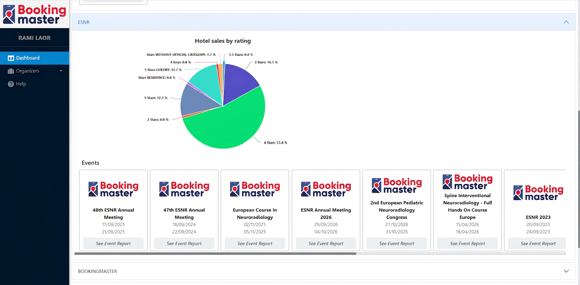The height and width of the screenshot is (285, 580).
Task: Click the Events section heading
Action: (90, 163)
